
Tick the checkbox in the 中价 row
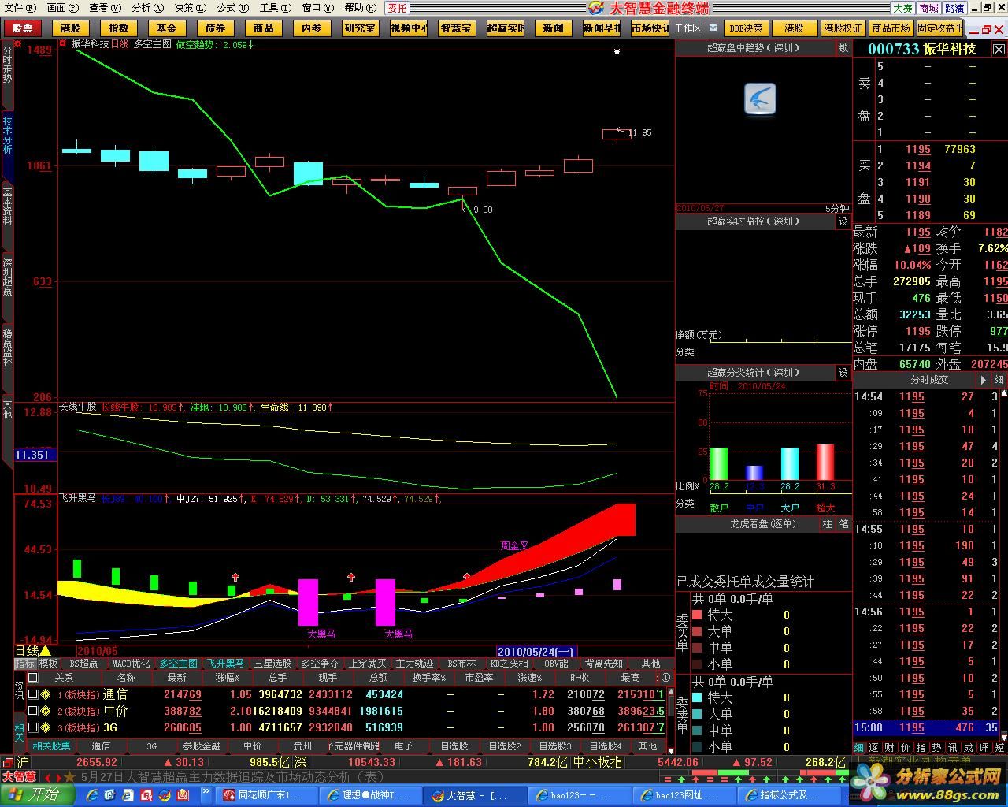tap(32, 711)
